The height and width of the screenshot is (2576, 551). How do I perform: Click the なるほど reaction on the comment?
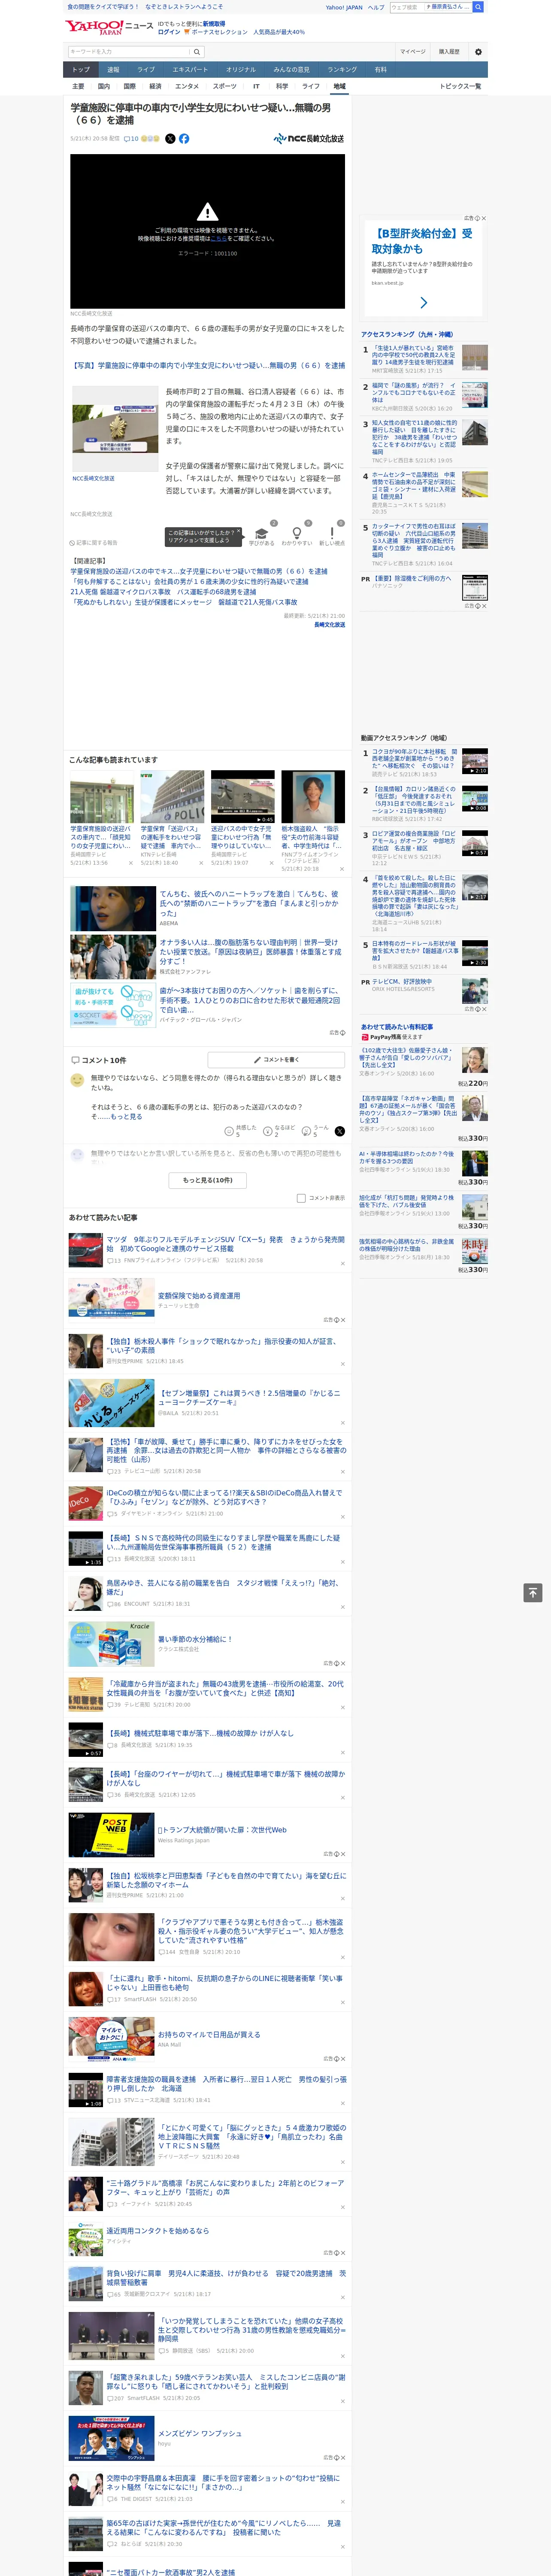(x=268, y=1131)
